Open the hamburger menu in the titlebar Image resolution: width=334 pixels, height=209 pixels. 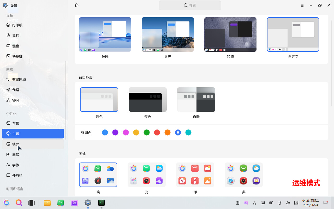[302, 5]
